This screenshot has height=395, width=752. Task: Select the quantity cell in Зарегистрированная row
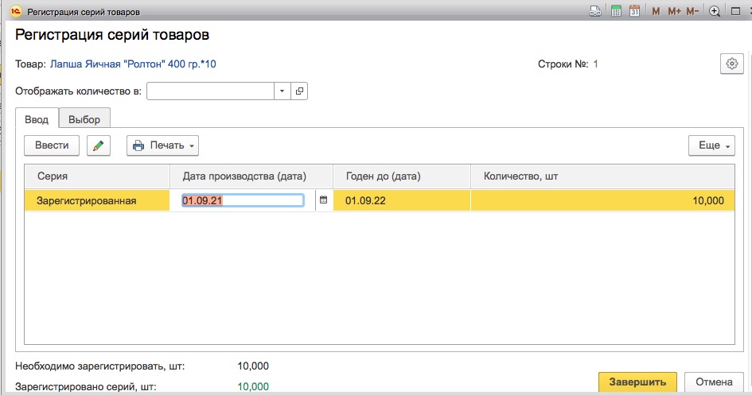tap(602, 200)
